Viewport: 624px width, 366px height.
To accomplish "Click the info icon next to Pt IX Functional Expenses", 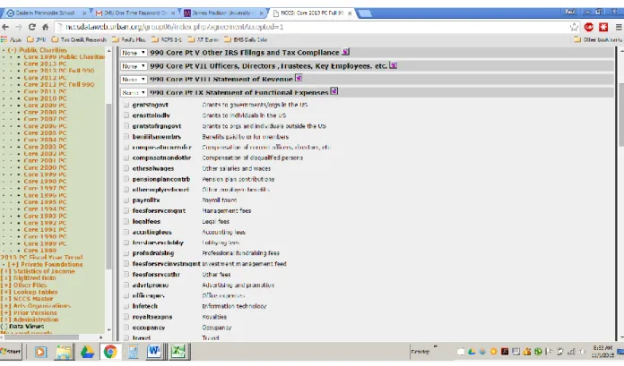I will [x=334, y=91].
